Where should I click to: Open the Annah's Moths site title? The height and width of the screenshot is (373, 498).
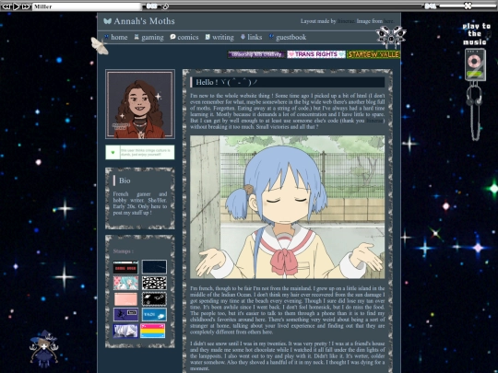click(x=144, y=21)
